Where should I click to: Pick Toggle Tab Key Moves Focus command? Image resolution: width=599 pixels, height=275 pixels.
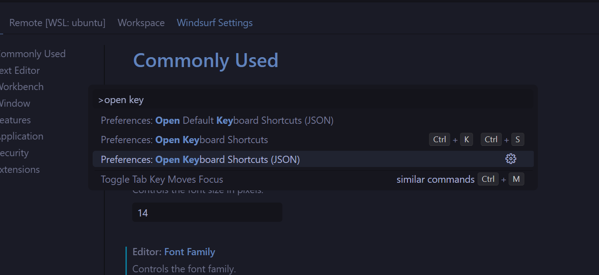[313, 179]
